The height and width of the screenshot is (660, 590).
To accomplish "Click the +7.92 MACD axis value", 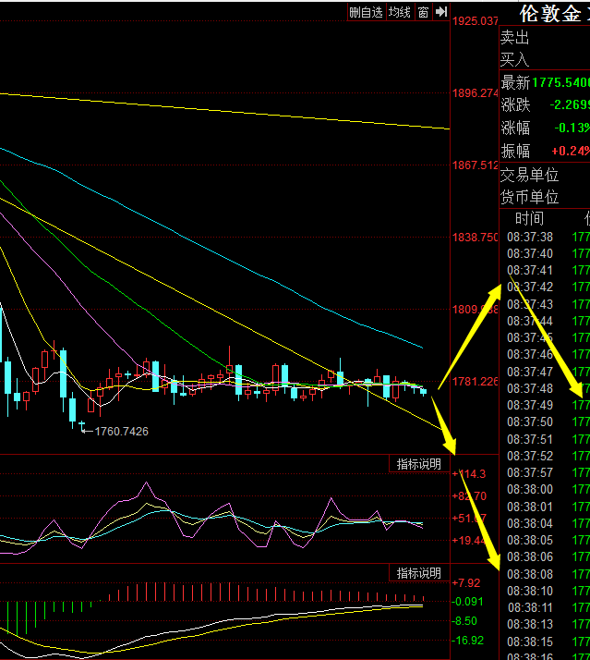I will 467,583.
